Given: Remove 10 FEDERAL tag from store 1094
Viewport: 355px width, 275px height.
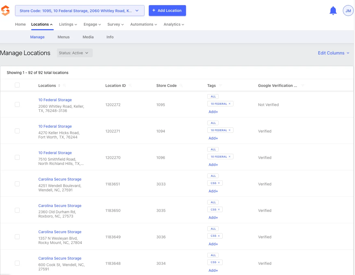Looking at the screenshot, I should [230, 130].
